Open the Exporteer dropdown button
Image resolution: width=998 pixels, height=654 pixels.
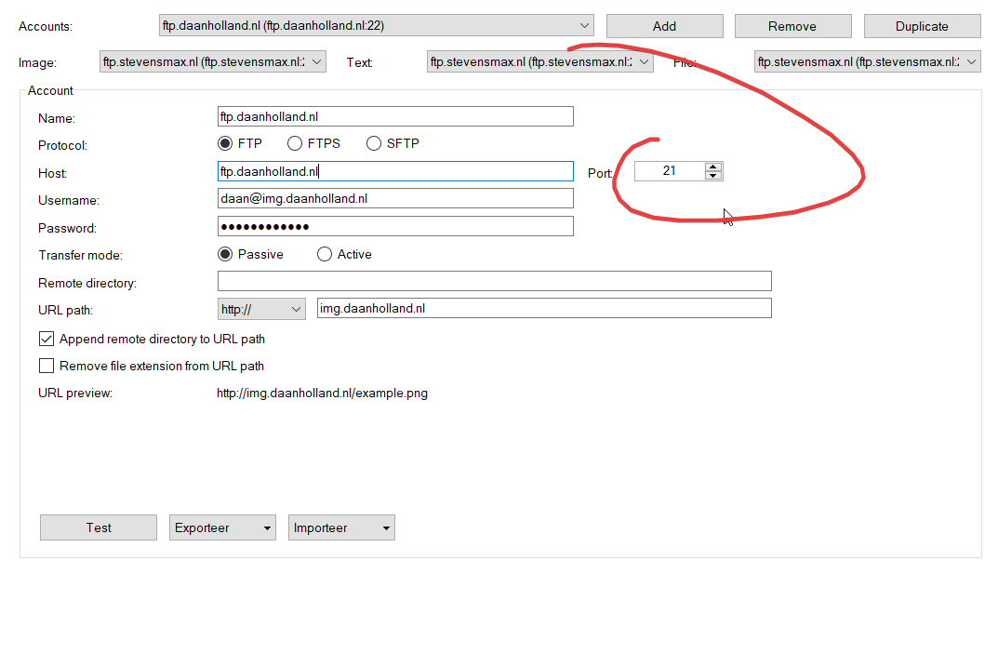coord(222,527)
